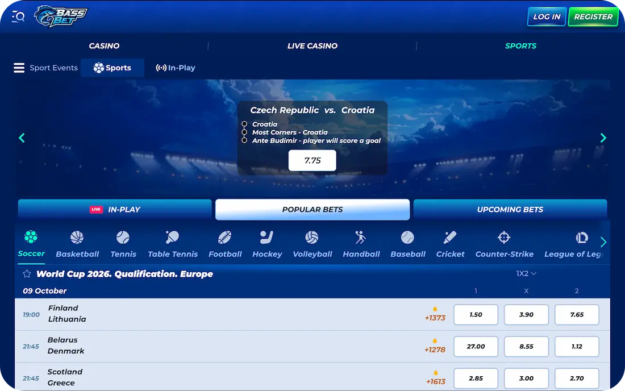Click the REGISTER button

pyautogui.click(x=593, y=16)
